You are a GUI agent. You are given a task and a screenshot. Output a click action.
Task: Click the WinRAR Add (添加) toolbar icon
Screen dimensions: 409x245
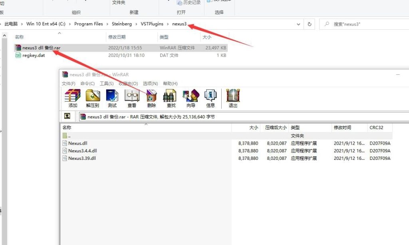(73, 96)
